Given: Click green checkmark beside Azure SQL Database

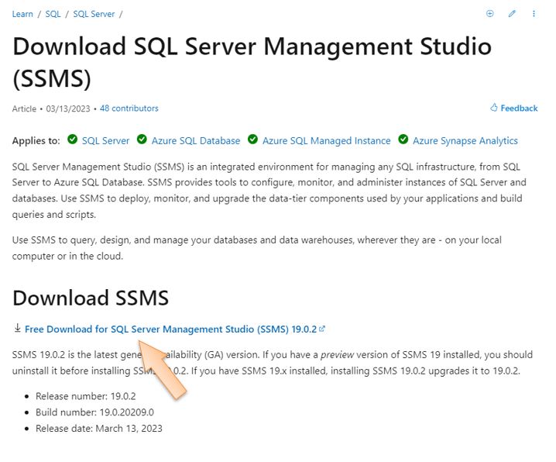Looking at the screenshot, I should coord(142,140).
